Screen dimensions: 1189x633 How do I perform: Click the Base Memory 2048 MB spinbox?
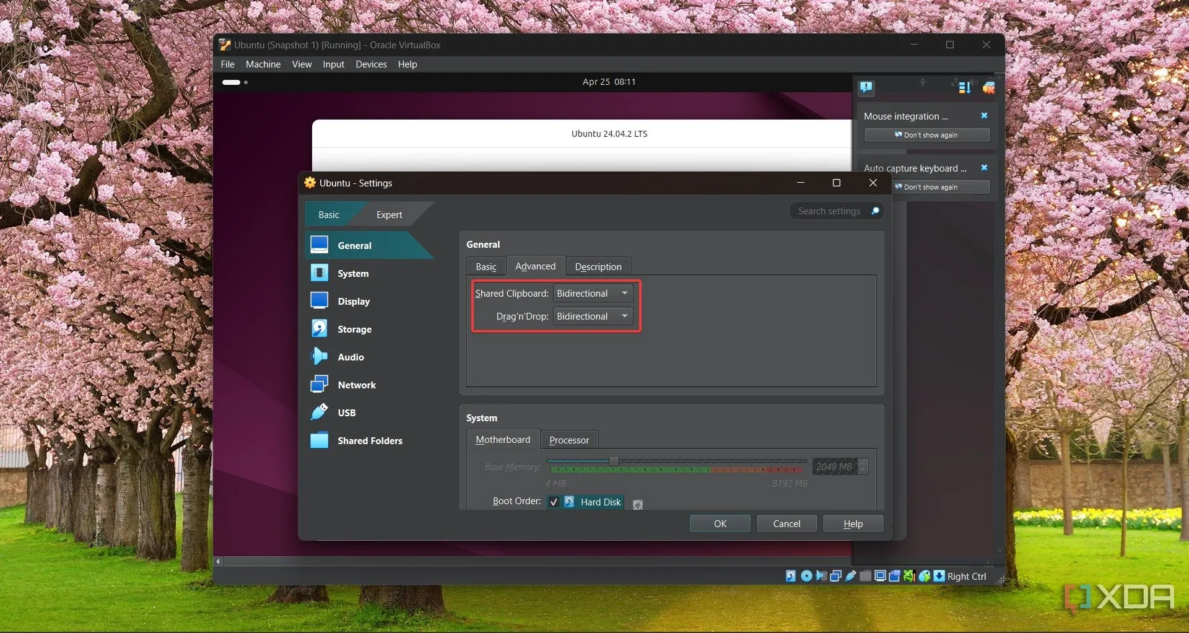point(840,466)
